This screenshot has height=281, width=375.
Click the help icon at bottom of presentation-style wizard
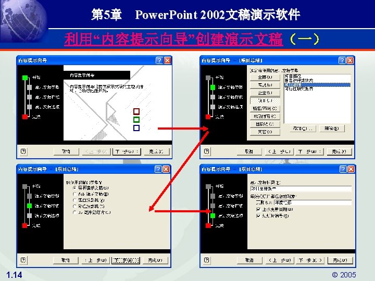pyautogui.click(x=23, y=260)
